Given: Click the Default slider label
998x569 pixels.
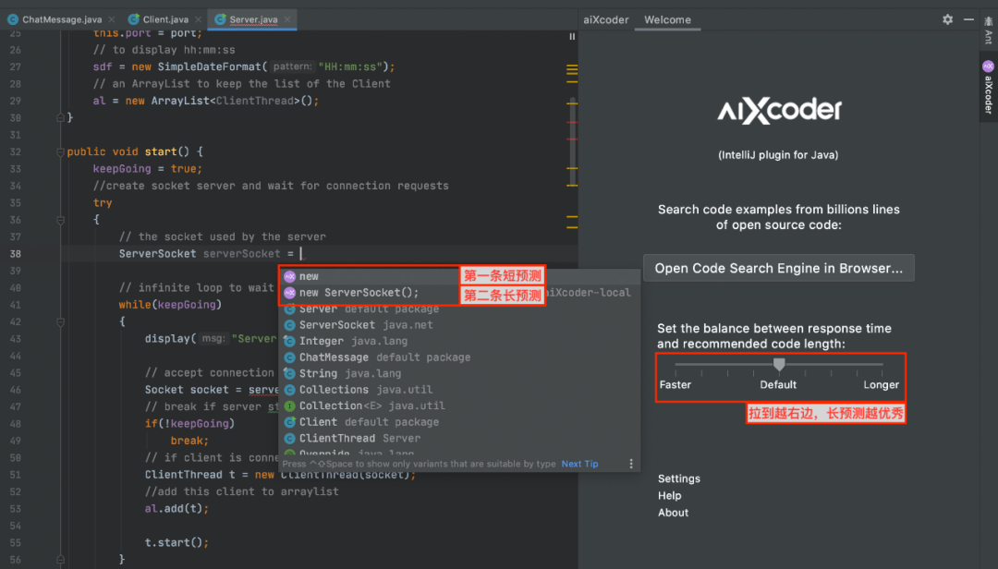Looking at the screenshot, I should (778, 384).
